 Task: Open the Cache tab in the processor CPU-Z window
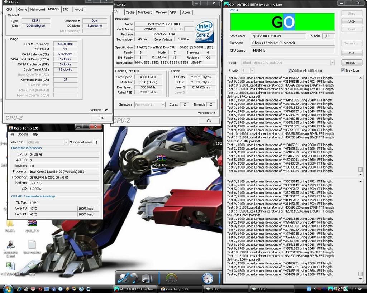point(130,13)
